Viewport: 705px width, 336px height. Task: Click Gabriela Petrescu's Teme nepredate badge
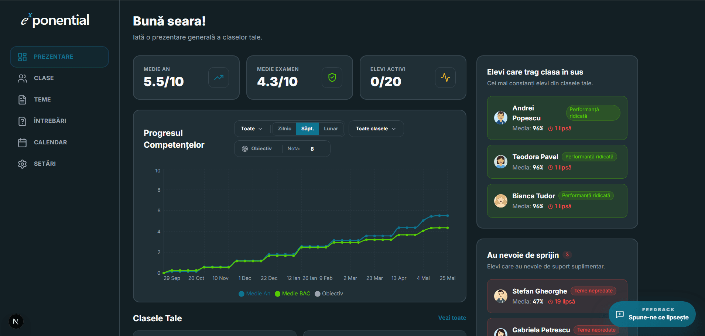(x=596, y=330)
